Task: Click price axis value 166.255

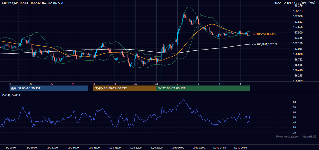Action: 298,75
